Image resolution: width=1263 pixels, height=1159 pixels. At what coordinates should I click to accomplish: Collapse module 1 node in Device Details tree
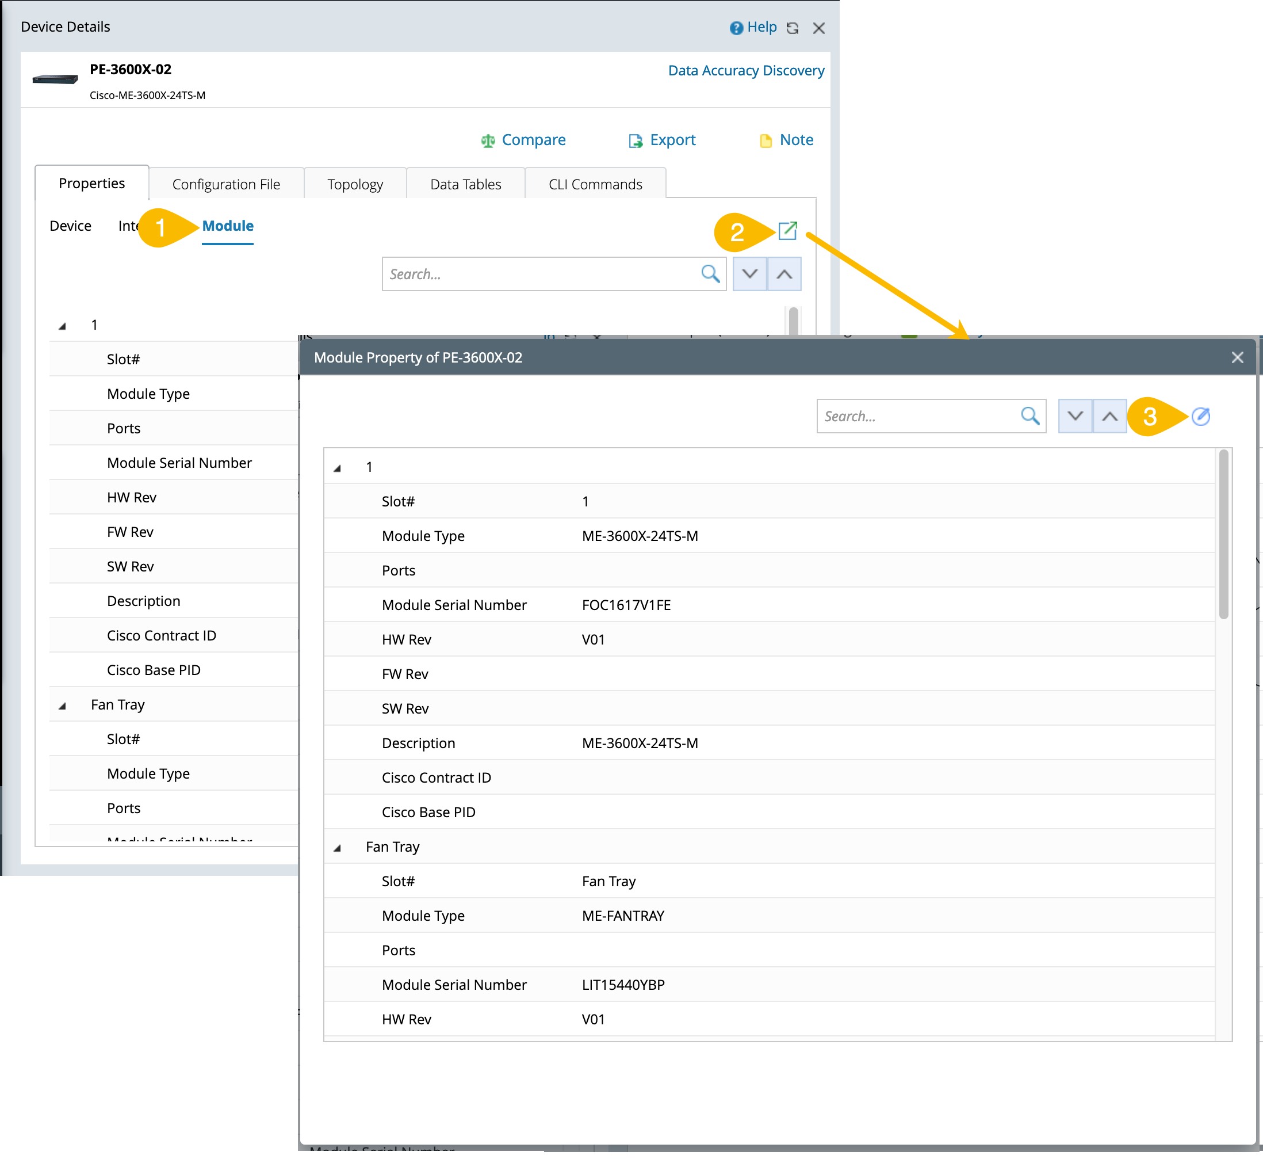(62, 326)
